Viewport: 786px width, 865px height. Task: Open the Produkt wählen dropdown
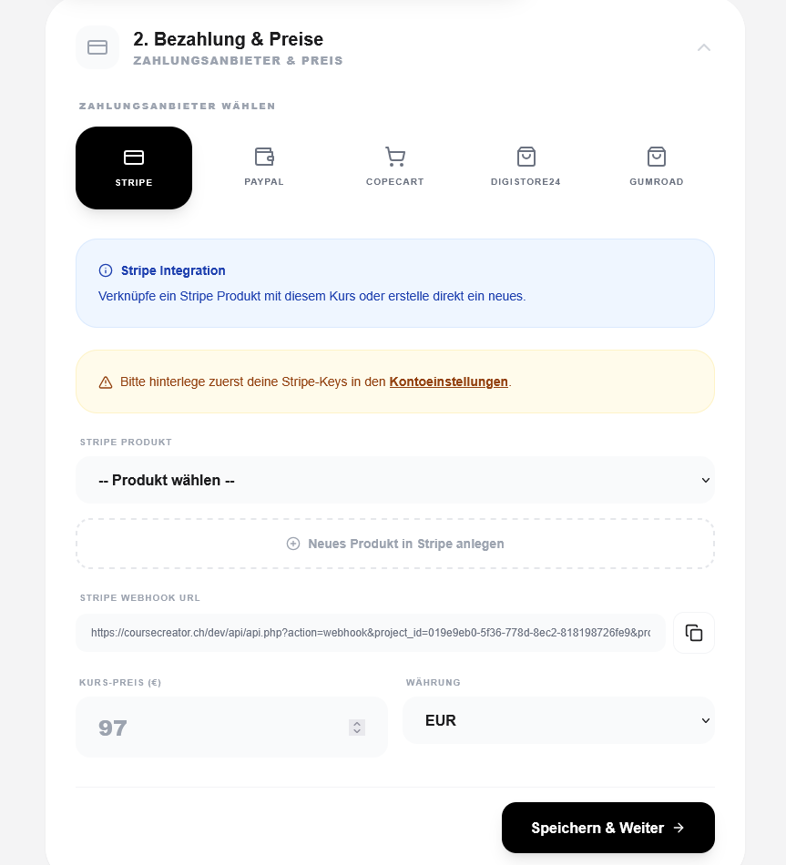[x=395, y=480]
